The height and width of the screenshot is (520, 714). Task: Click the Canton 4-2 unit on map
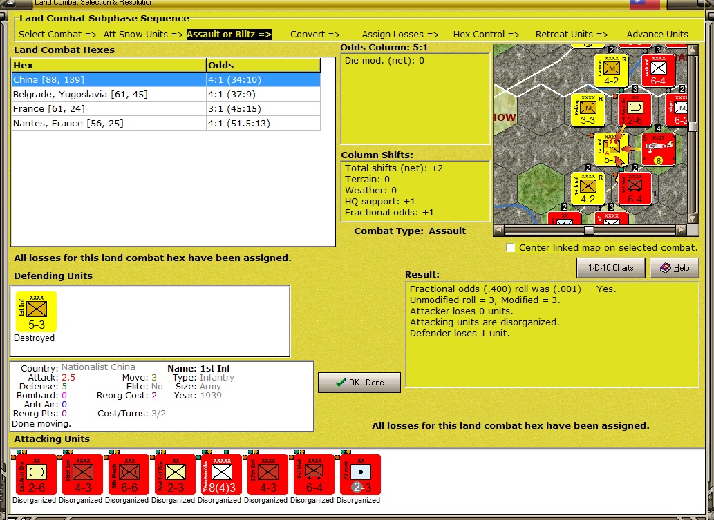coord(611,70)
